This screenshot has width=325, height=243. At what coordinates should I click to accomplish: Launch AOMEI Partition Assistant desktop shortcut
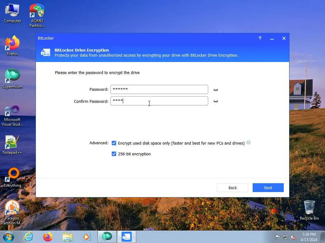click(x=37, y=16)
